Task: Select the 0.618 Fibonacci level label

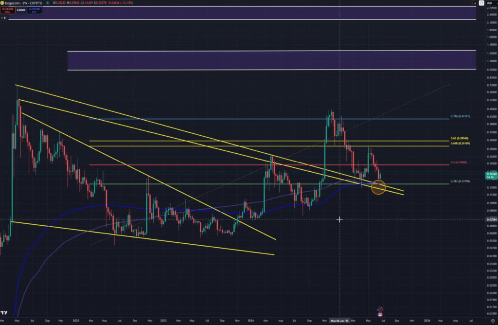Action: 461,144
